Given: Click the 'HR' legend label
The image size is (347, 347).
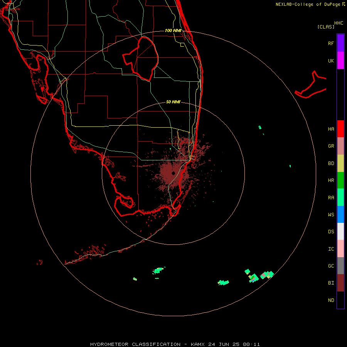Looking at the screenshot, I should (x=331, y=180).
